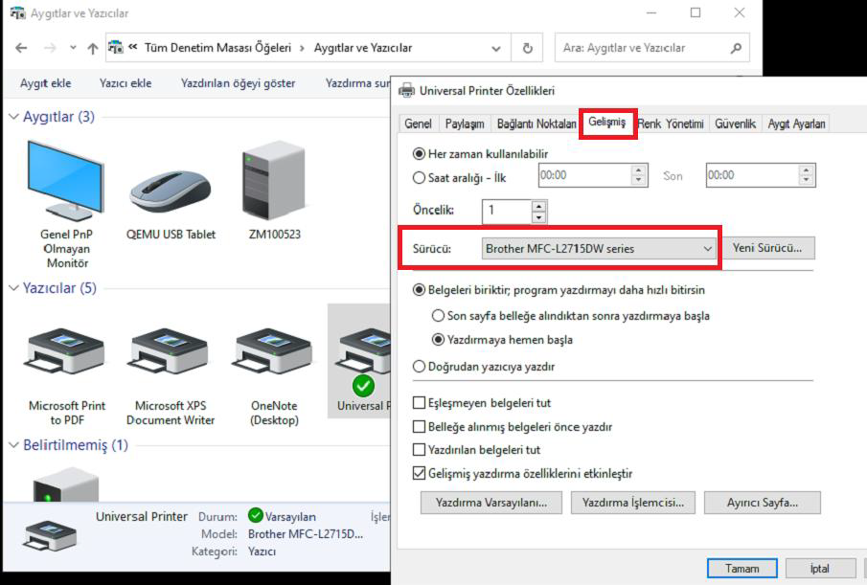Click the Öncelik value input field
This screenshot has width=867, height=585.
[x=507, y=211]
